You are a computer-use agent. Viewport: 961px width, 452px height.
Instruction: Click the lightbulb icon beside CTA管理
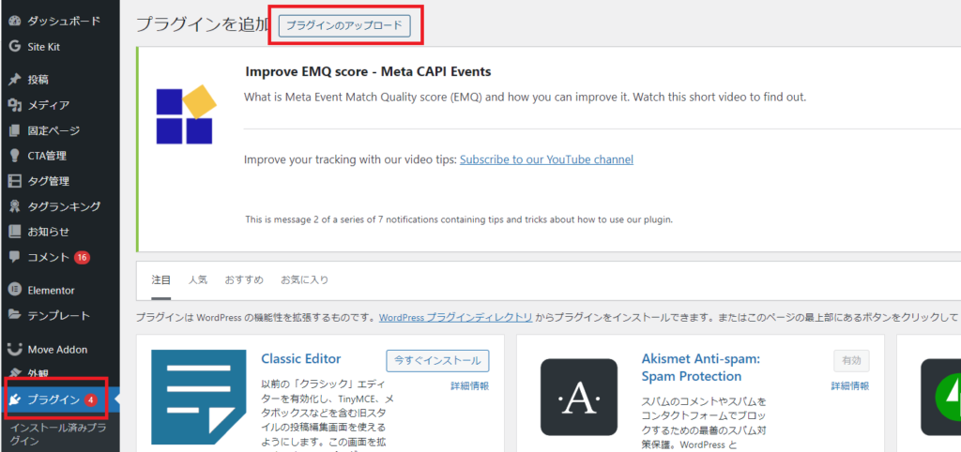click(x=15, y=156)
